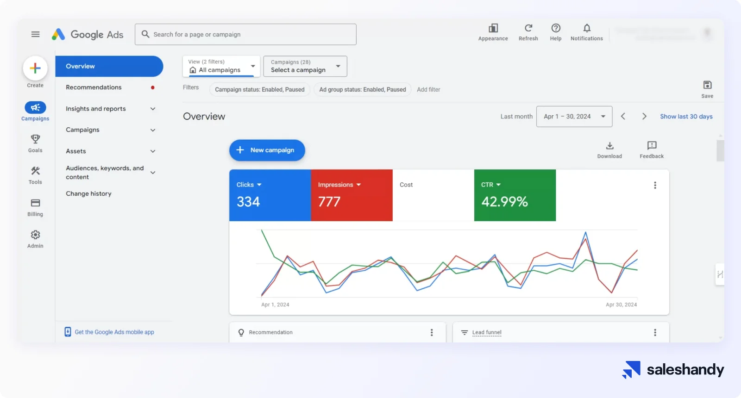
Task: Open the hamburger main menu
Action: tap(35, 34)
